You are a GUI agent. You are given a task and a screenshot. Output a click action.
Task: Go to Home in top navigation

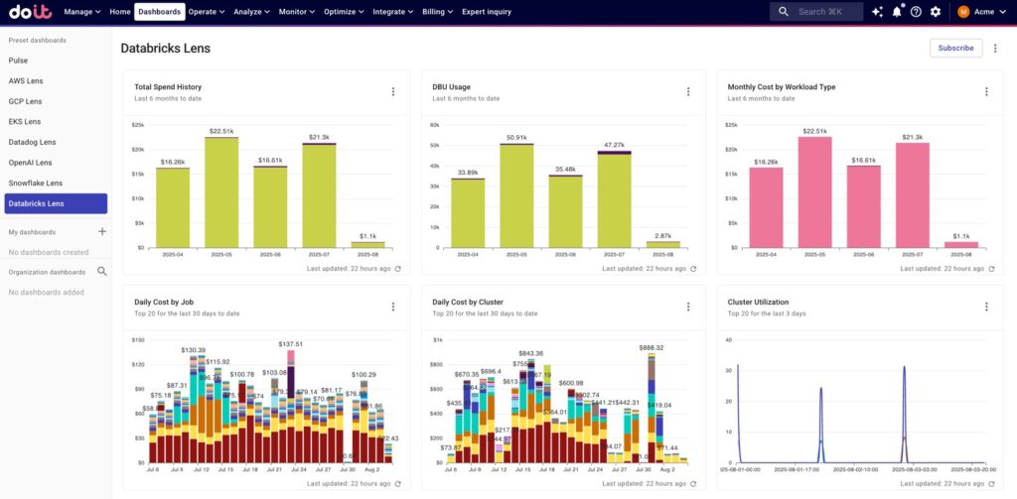(120, 12)
